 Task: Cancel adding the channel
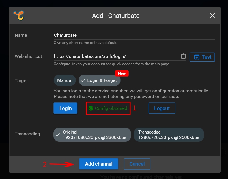pyautogui.click(x=137, y=164)
